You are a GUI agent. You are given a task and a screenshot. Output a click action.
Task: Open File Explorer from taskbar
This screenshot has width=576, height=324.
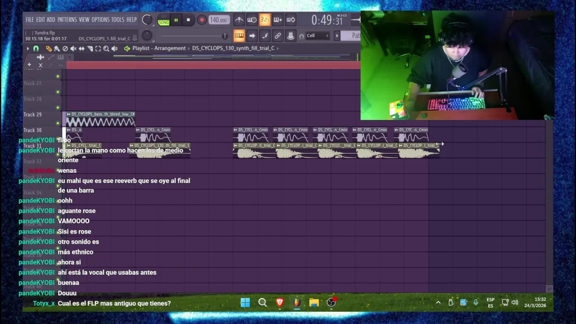point(314,302)
